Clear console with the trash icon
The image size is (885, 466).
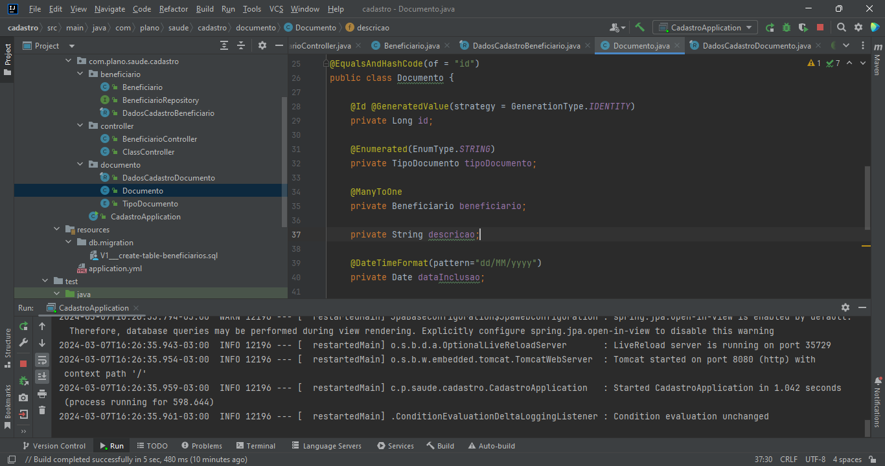click(42, 410)
